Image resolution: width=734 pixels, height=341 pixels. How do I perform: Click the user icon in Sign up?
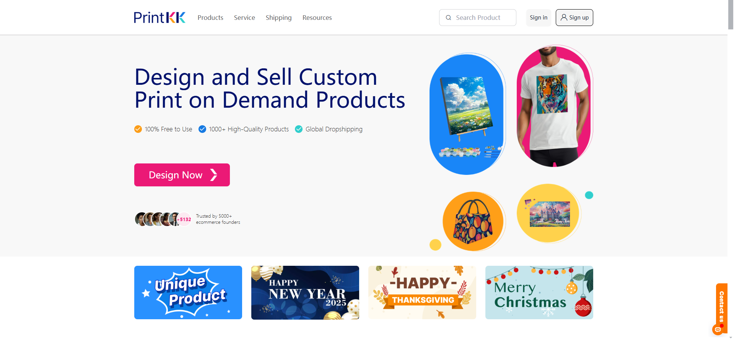(x=564, y=17)
